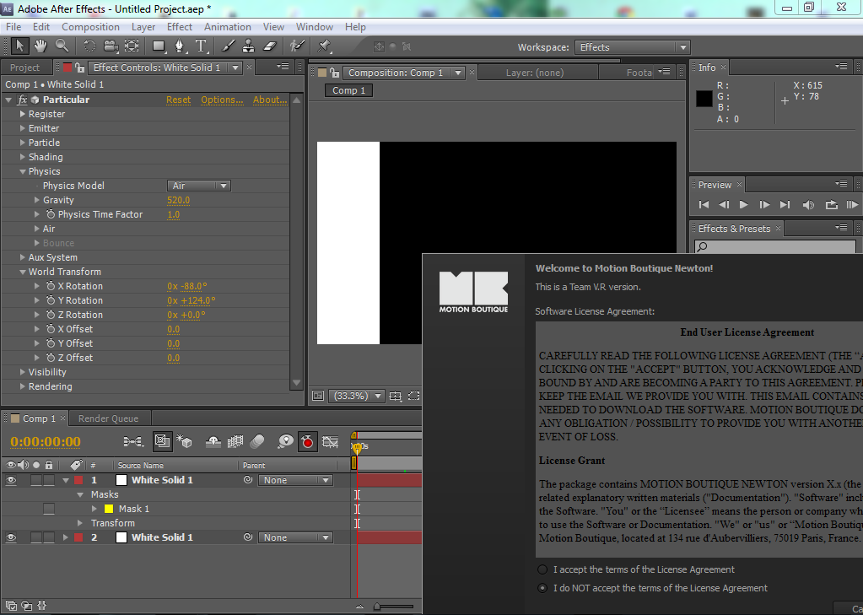Click the About... link for Particular
The image size is (863, 615).
[x=270, y=100]
